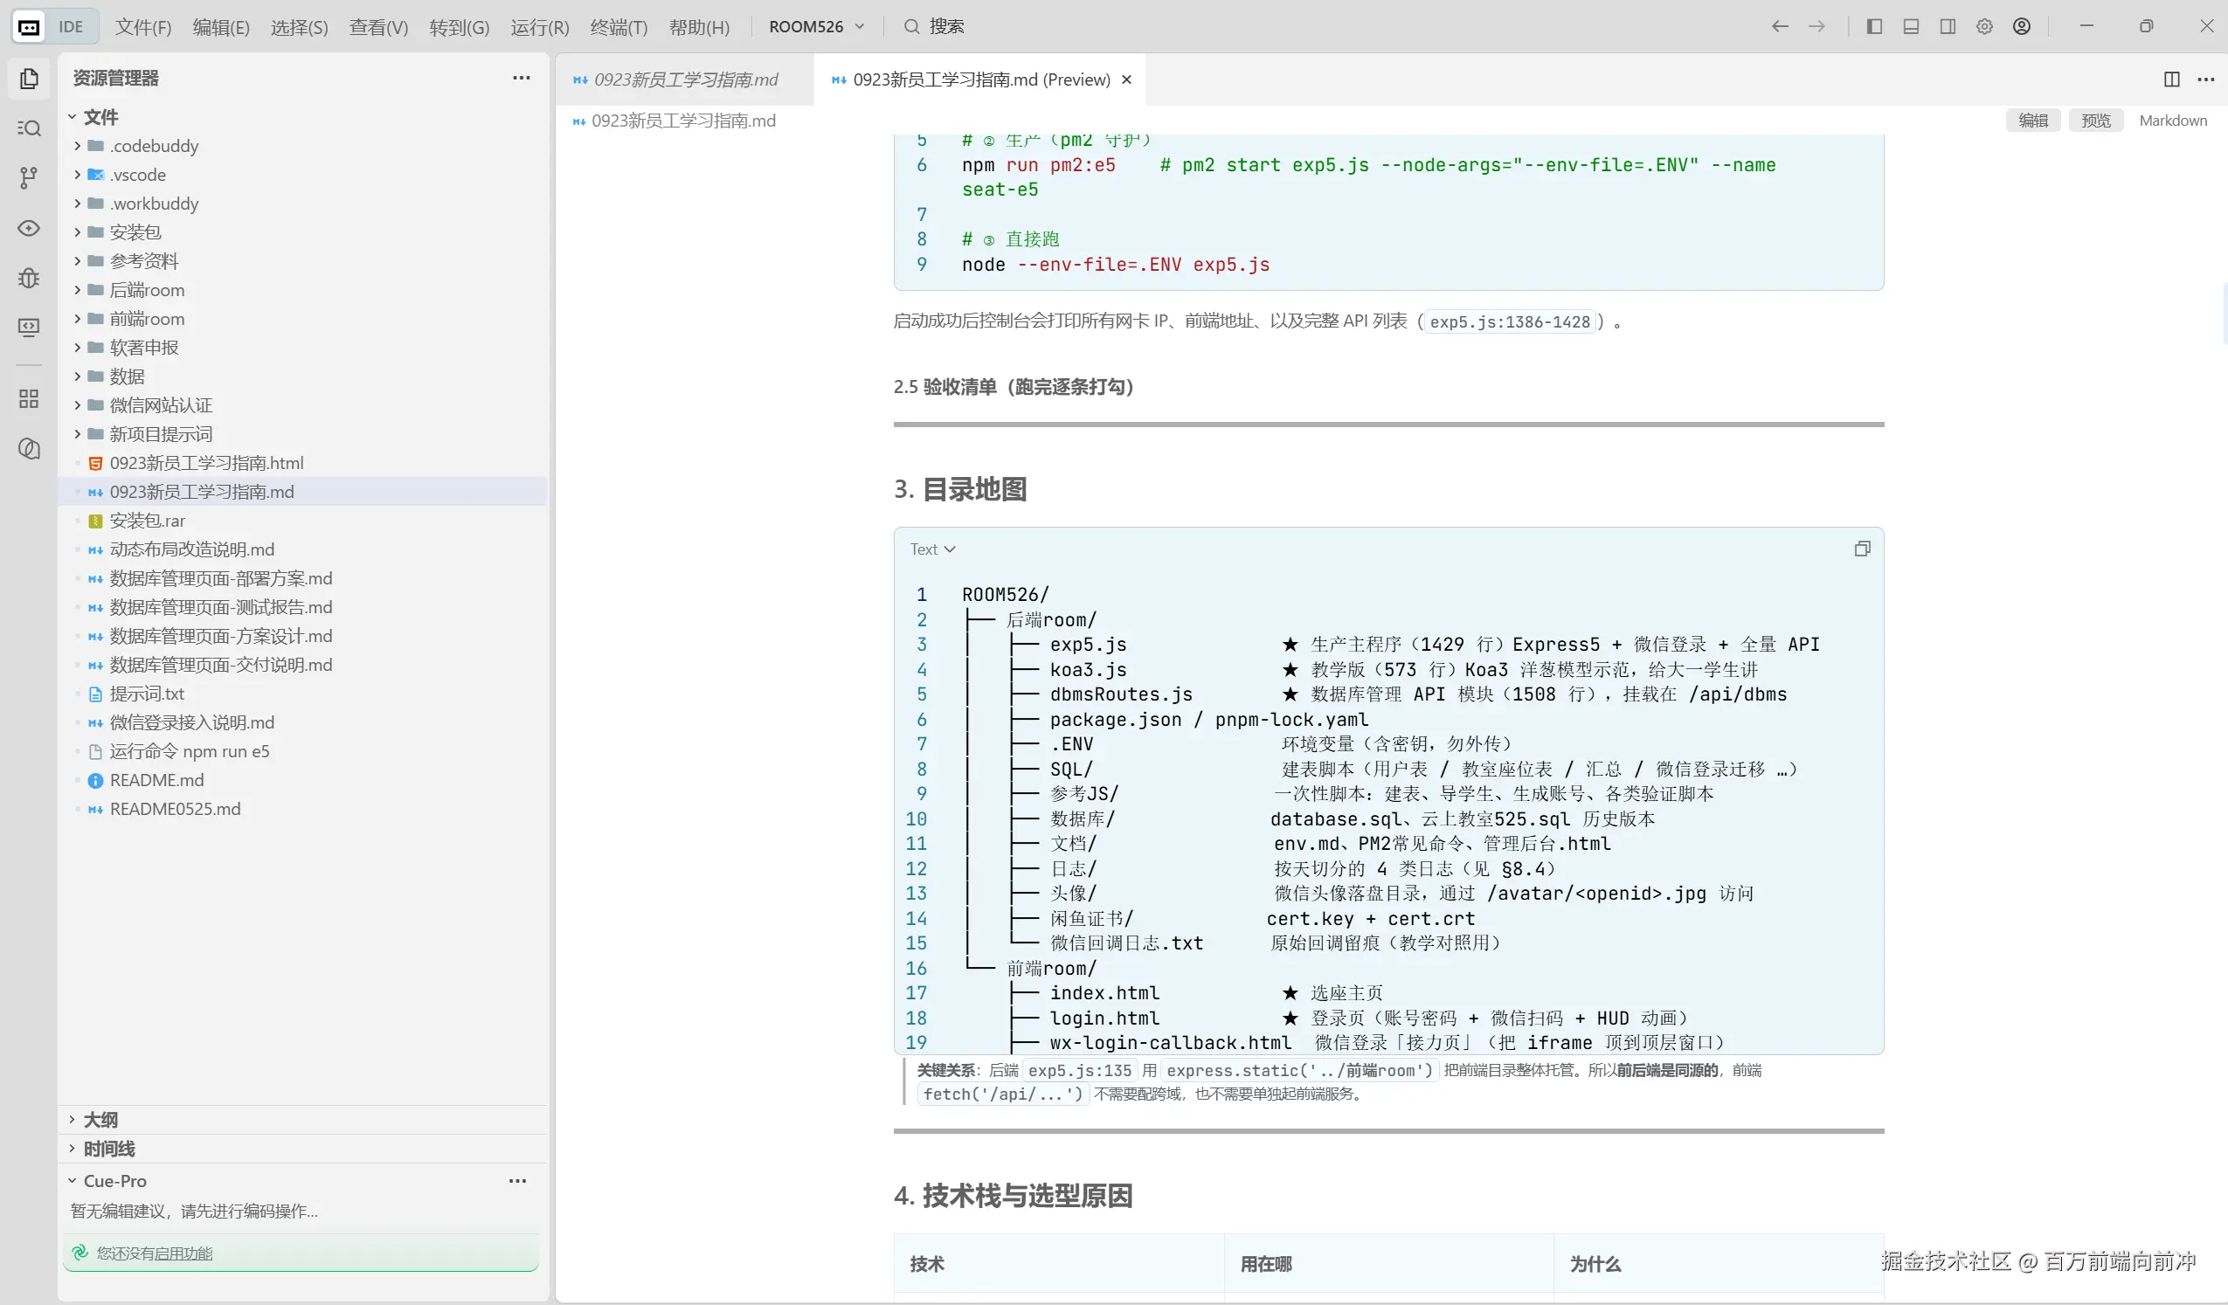Go forward with the right arrow in title bar
The height and width of the screenshot is (1305, 2228).
point(1816,26)
